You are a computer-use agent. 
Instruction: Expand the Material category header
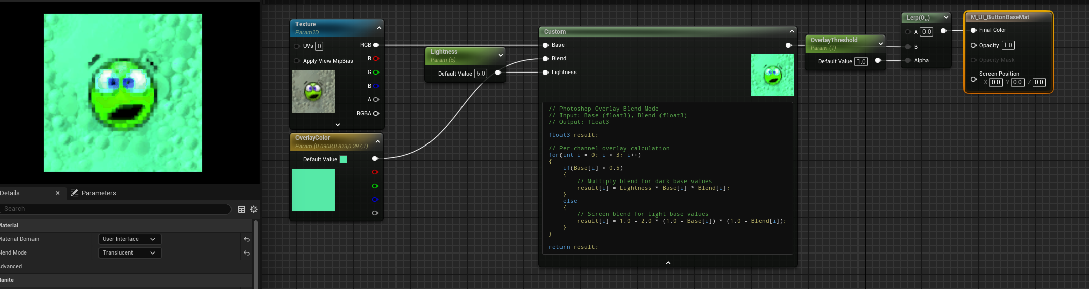[x=125, y=225]
